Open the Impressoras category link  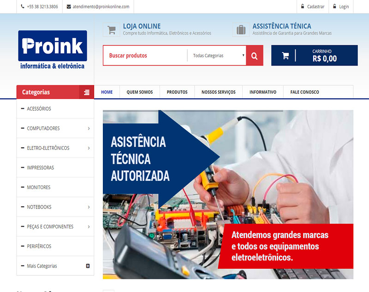(40, 168)
